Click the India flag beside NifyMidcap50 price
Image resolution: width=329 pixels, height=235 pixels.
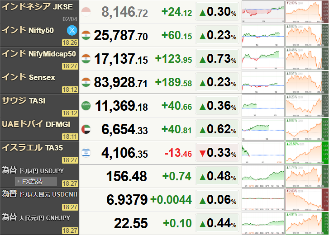point(86,59)
